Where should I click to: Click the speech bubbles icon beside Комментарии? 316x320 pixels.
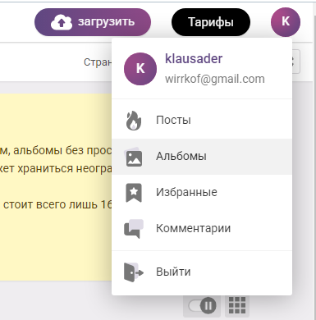click(134, 229)
